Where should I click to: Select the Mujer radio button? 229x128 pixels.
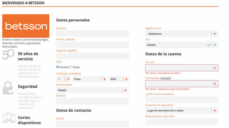pyautogui.click(x=71, y=67)
